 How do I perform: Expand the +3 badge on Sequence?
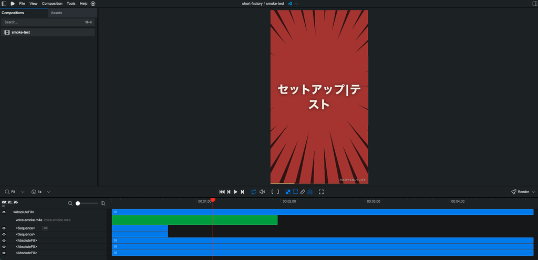tap(45, 228)
